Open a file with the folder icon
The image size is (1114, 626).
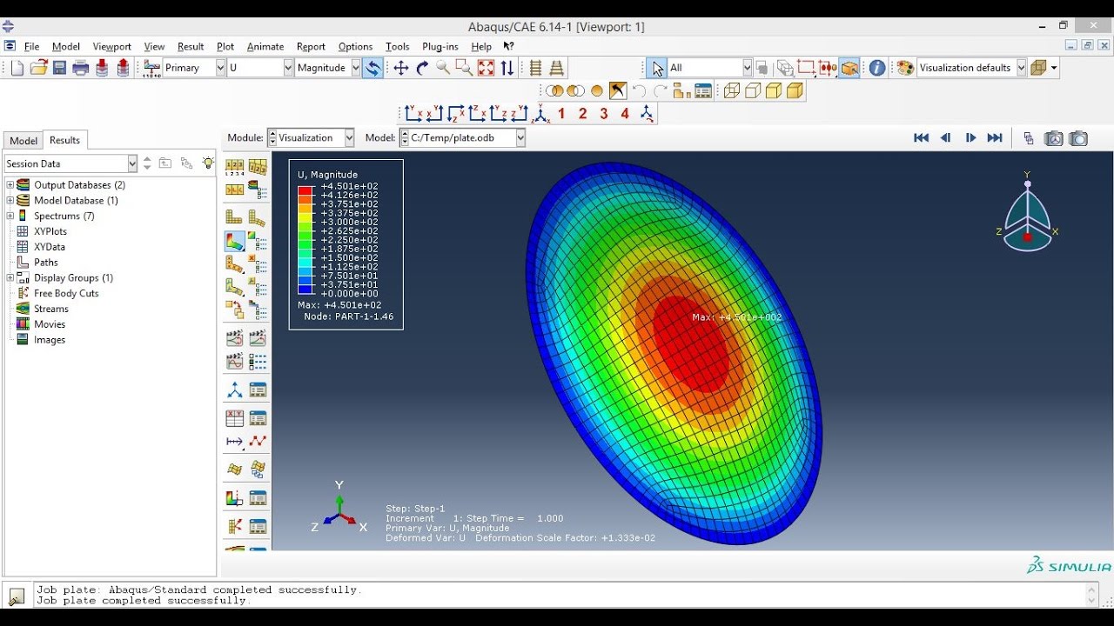click(38, 68)
